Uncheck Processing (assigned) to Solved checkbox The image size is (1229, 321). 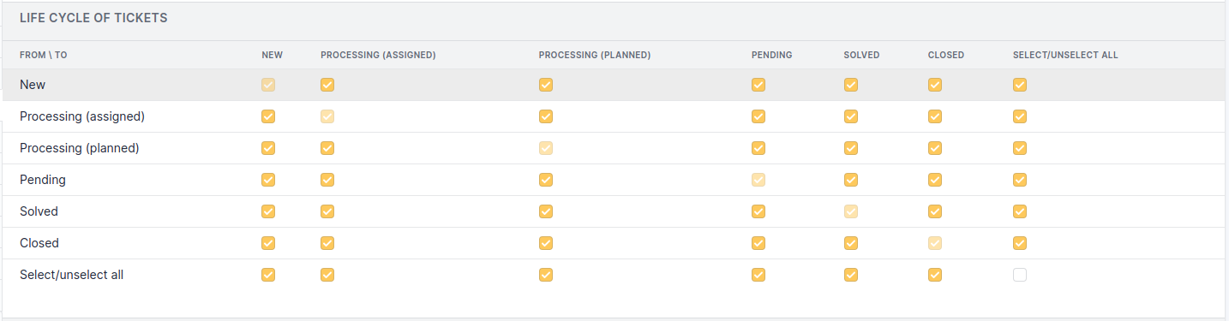pos(851,116)
